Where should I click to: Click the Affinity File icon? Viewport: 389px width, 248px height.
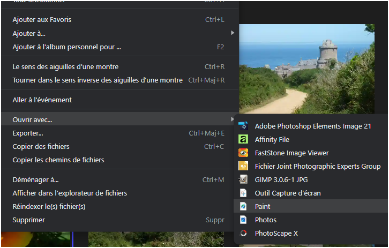(x=243, y=139)
